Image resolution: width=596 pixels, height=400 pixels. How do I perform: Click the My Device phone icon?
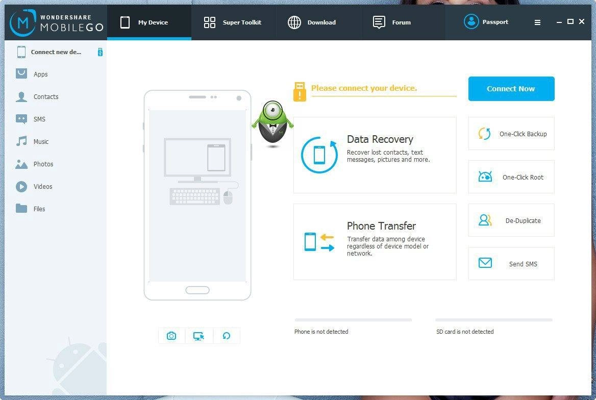(x=125, y=22)
